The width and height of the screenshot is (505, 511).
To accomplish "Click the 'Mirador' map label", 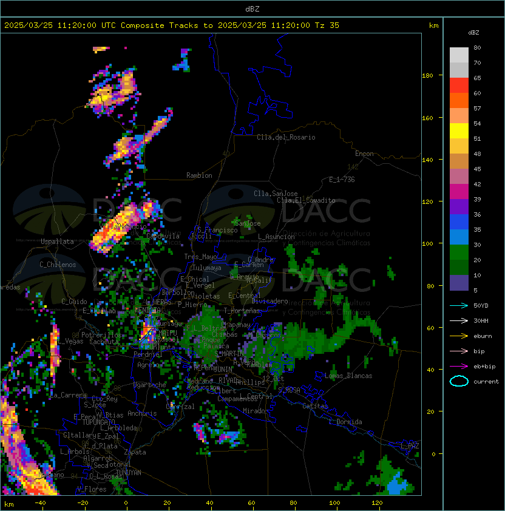I will (256, 411).
